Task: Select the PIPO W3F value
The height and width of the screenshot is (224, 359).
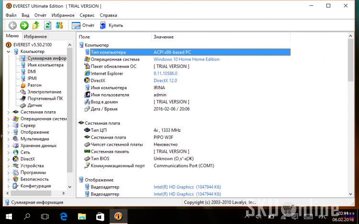Action: pyautogui.click(x=163, y=138)
